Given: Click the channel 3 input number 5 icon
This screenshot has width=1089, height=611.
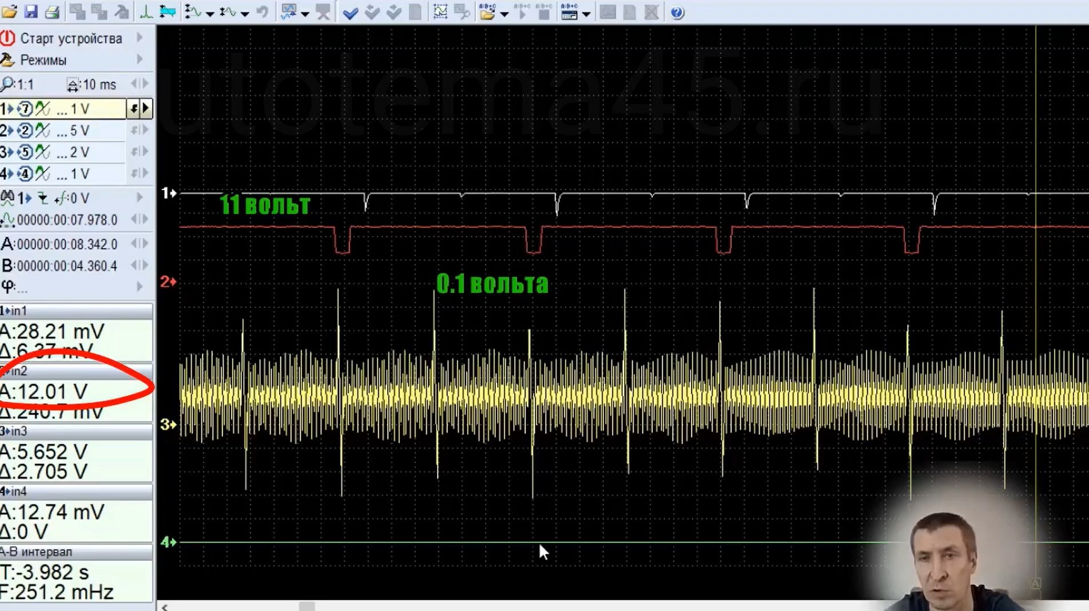Looking at the screenshot, I should 25,152.
